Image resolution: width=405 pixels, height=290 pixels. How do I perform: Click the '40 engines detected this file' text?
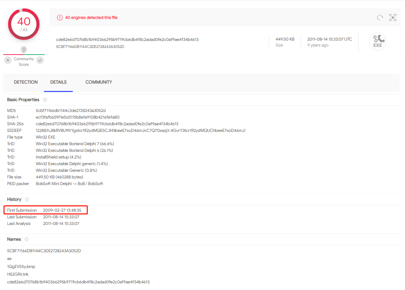pyautogui.click(x=91, y=17)
